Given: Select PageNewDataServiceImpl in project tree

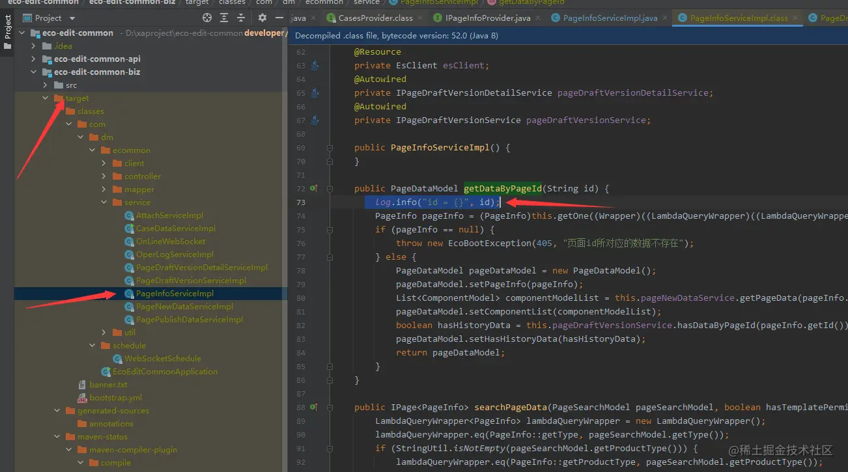Looking at the screenshot, I should 184,307.
